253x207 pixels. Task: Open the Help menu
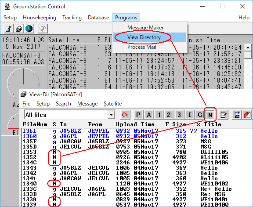point(244,18)
